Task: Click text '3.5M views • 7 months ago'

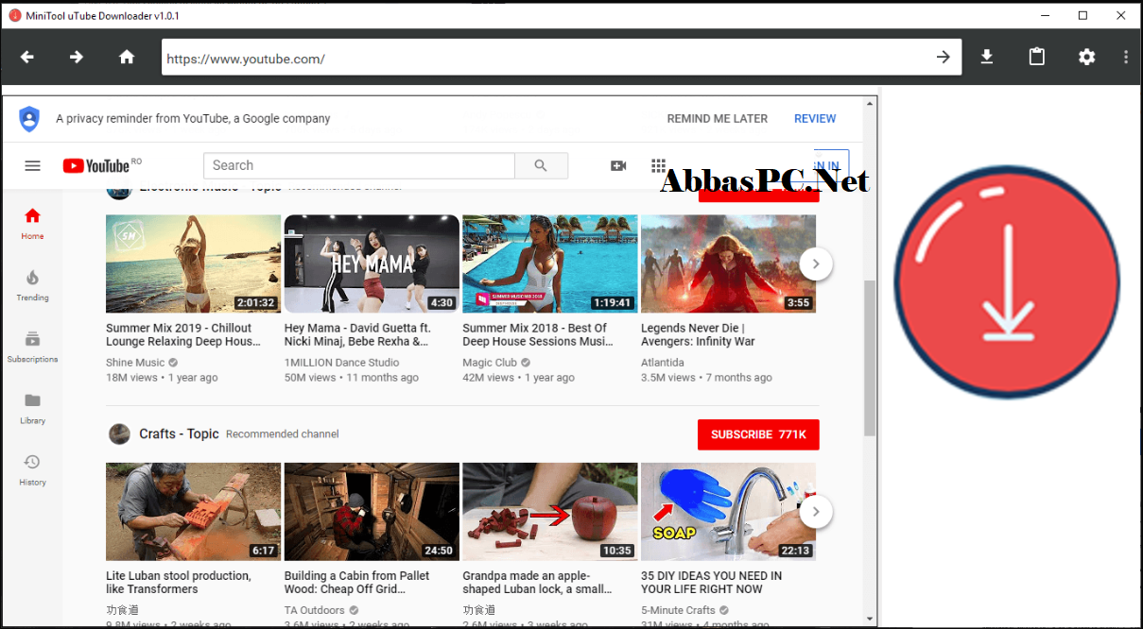Action: coord(706,378)
